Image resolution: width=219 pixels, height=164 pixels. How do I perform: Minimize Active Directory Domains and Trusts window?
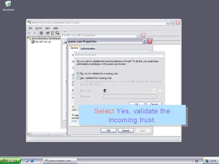tap(168, 22)
